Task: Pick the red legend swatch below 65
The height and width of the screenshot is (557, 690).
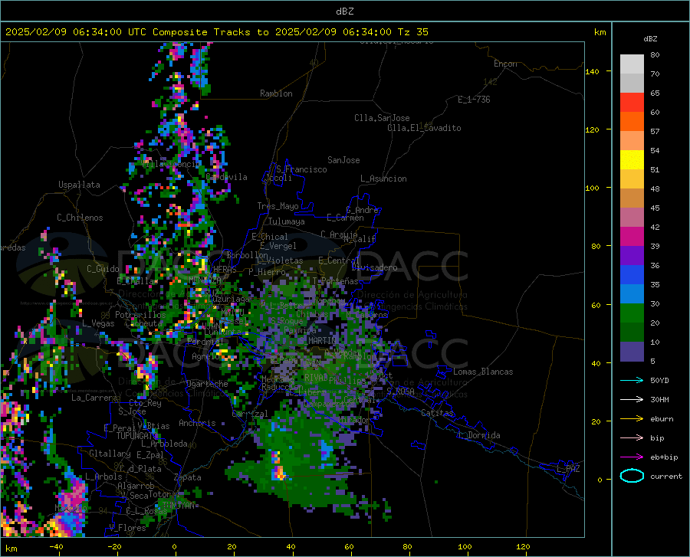Action: 632,103
